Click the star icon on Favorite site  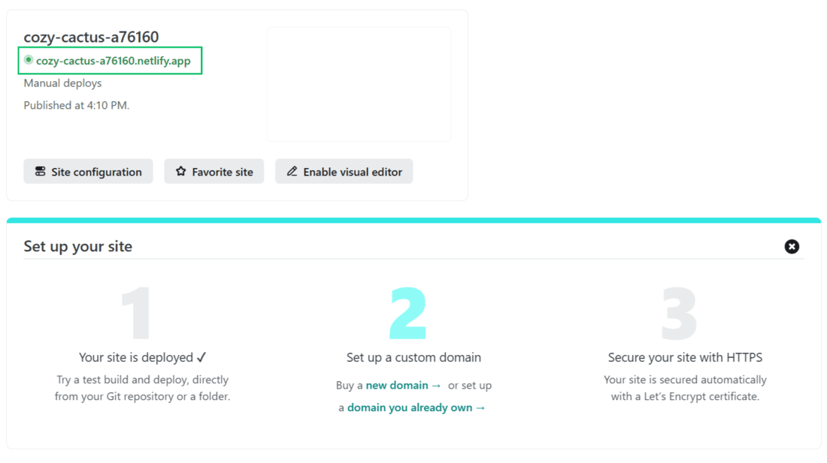point(180,172)
